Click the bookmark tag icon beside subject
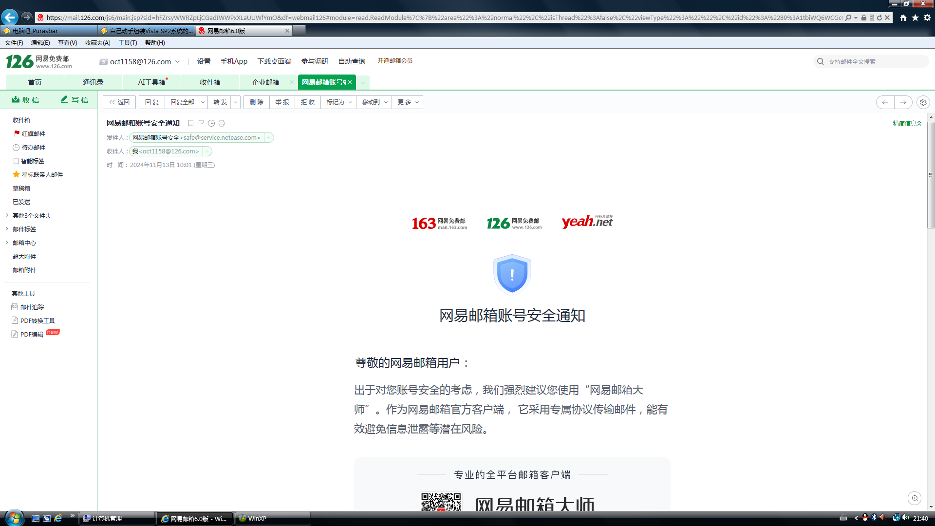 click(x=191, y=123)
